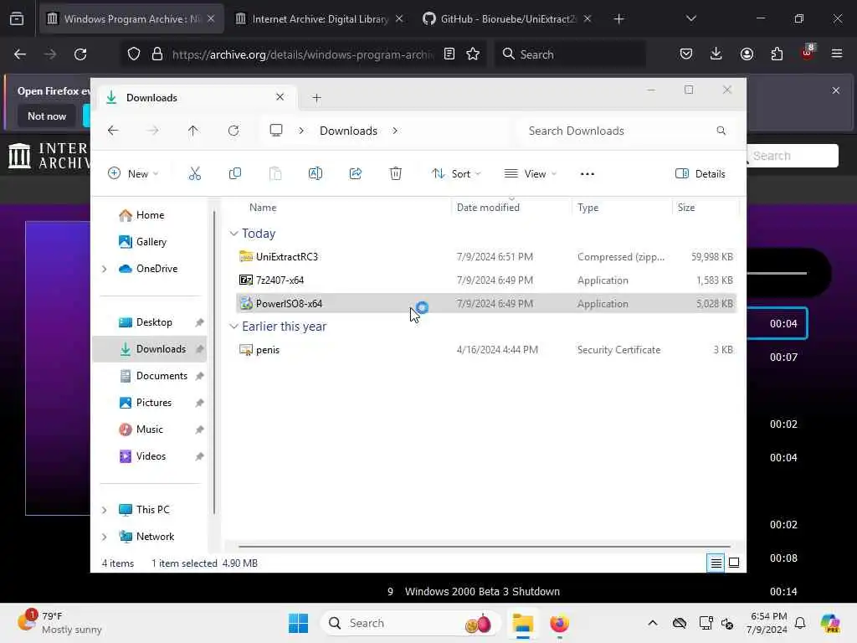List all Firefox tabs dropdown arrow
The image size is (857, 643).
[x=690, y=18]
